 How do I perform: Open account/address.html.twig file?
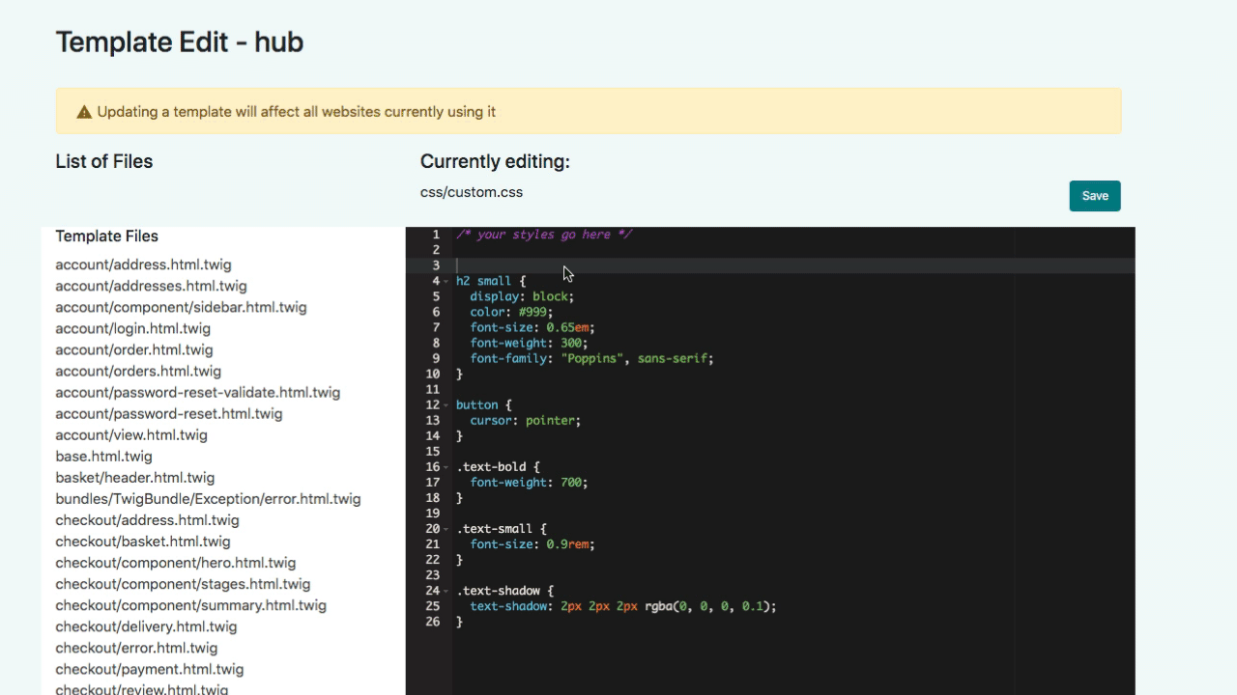(143, 264)
